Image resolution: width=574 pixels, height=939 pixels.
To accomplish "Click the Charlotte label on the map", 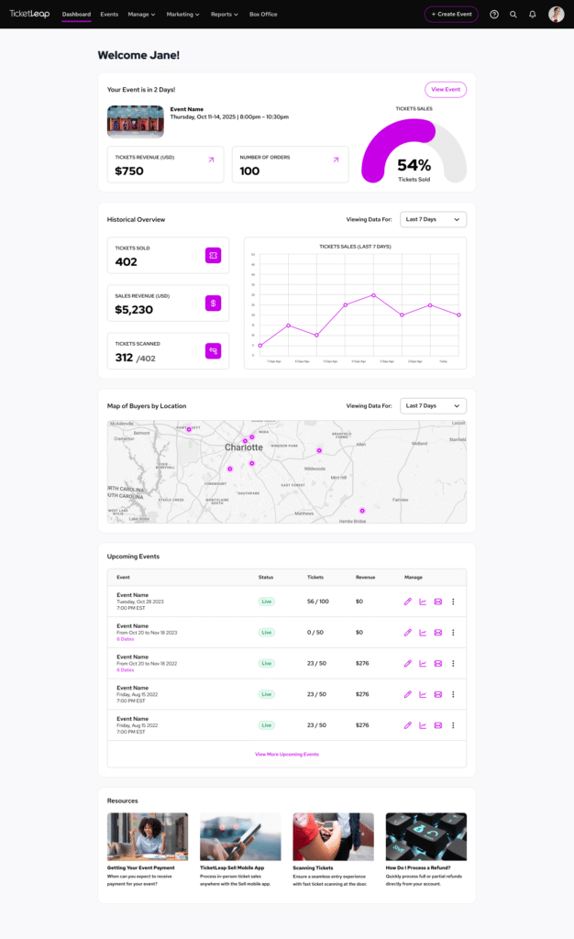I will coord(244,447).
